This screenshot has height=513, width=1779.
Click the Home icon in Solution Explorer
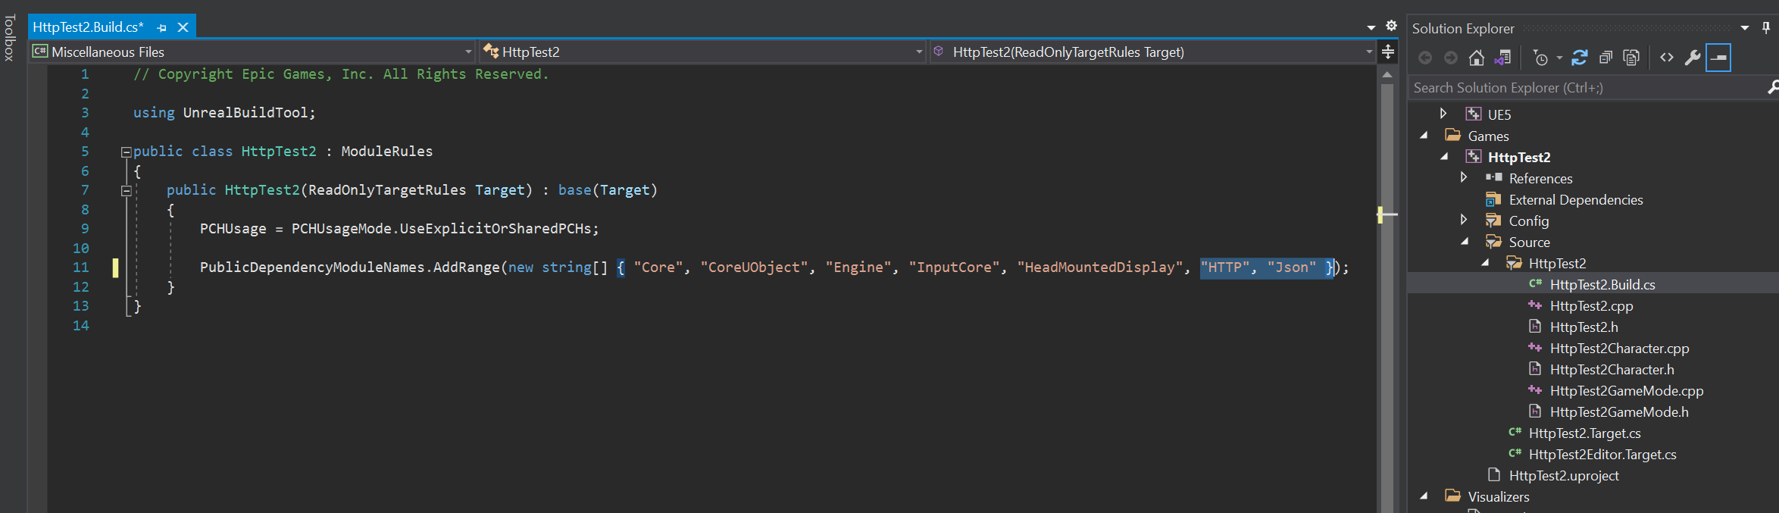[x=1476, y=58]
